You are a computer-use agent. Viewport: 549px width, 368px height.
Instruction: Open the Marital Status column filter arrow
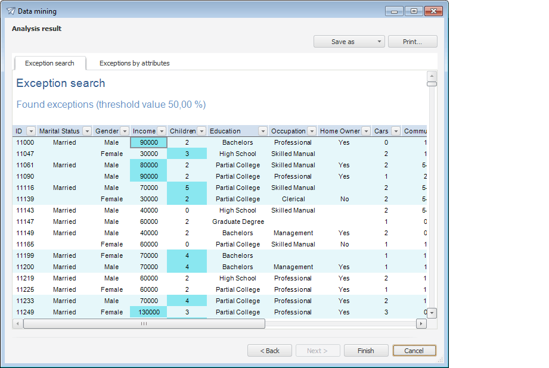(x=87, y=131)
